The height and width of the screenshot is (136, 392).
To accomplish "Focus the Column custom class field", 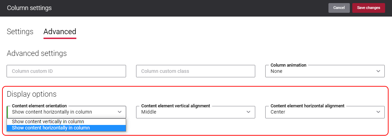I will coord(195,71).
